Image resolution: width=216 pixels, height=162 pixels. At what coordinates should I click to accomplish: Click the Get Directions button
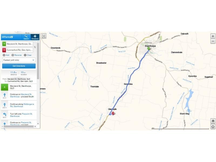click(x=19, y=66)
